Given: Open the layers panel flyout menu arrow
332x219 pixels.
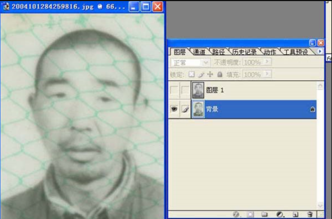Looking at the screenshot, I should tap(320, 51).
